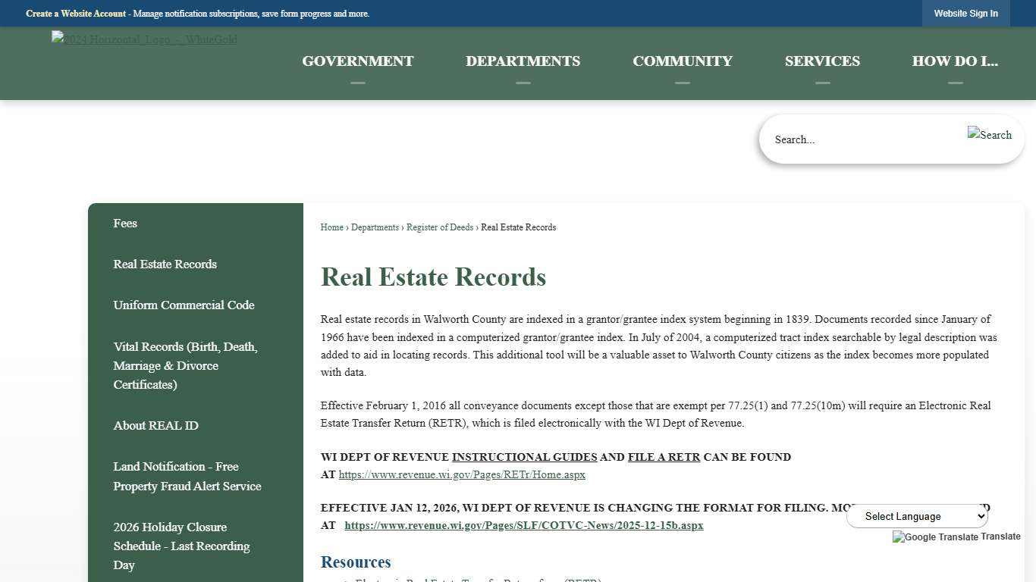Go to Home via the breadcrumb
Screen dimensions: 1036x582
click(x=331, y=227)
